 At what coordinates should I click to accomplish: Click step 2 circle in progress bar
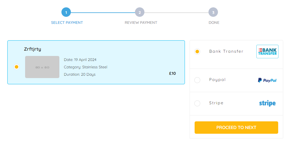140,12
